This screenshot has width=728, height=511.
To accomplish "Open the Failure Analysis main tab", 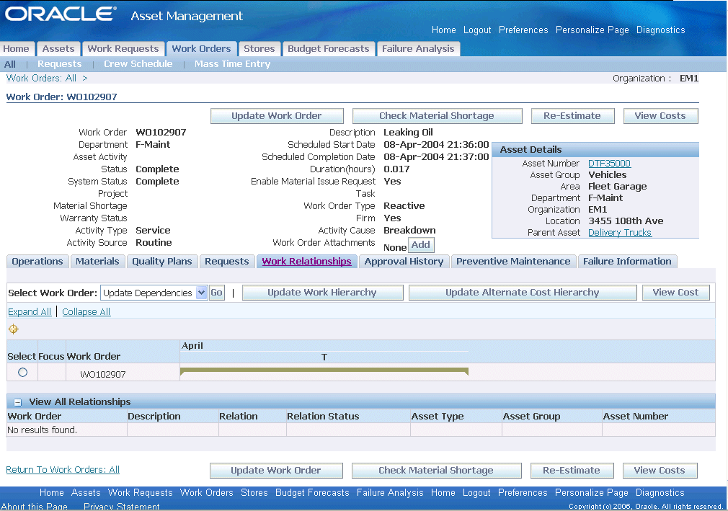I will [418, 49].
